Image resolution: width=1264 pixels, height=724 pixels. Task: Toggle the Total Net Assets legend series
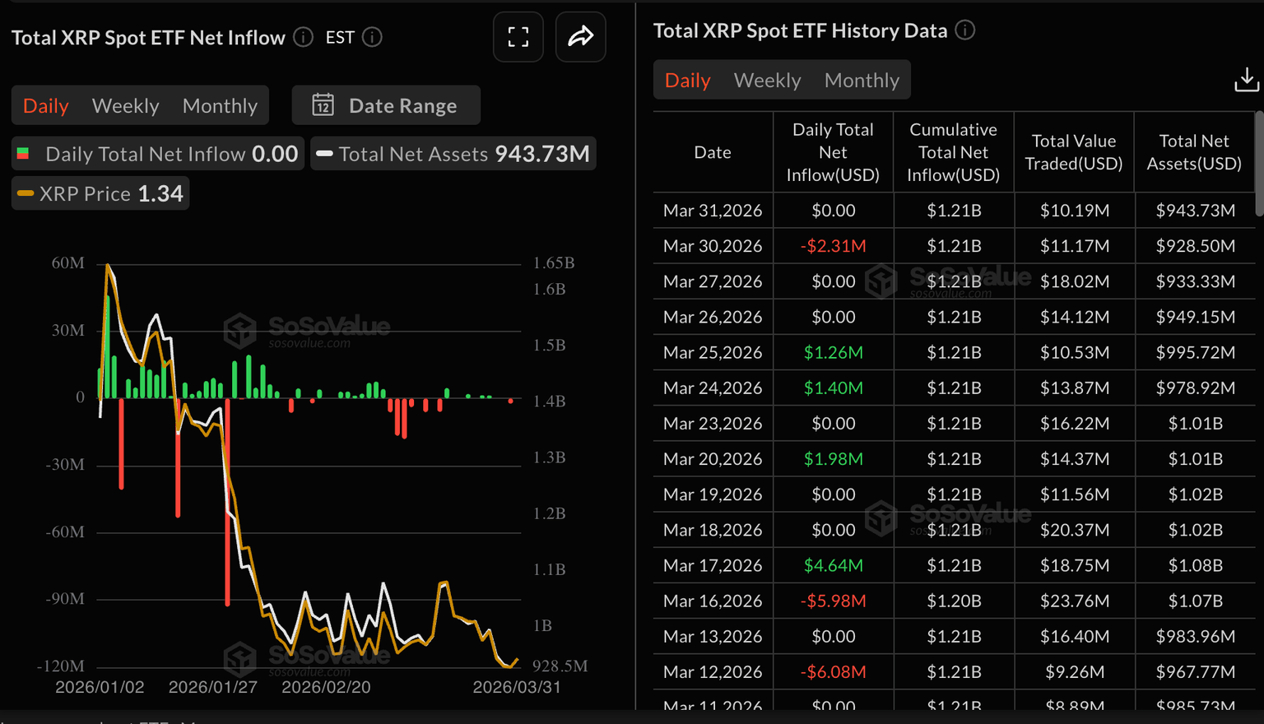pos(452,153)
